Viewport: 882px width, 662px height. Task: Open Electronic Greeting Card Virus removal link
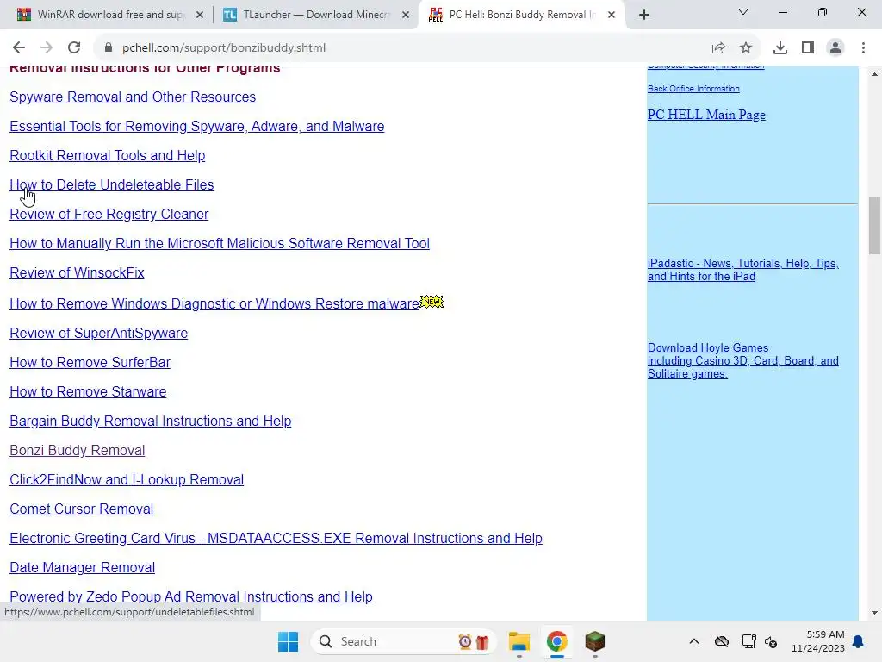pyautogui.click(x=276, y=538)
